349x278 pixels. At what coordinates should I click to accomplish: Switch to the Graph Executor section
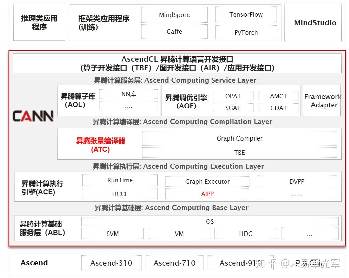207,181
